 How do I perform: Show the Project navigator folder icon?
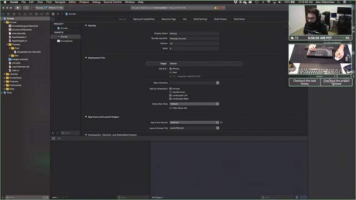pyautogui.click(x=3, y=14)
